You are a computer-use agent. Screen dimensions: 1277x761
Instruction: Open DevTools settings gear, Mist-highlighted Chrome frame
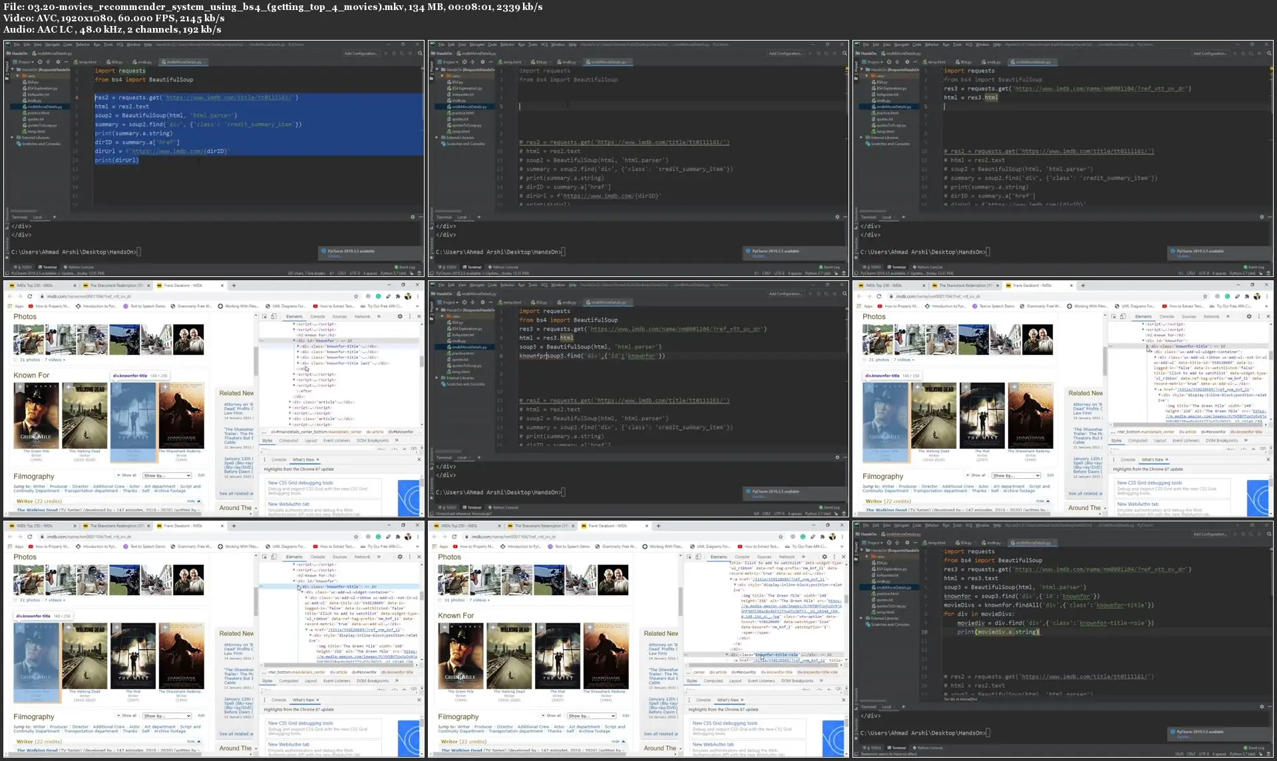400,316
